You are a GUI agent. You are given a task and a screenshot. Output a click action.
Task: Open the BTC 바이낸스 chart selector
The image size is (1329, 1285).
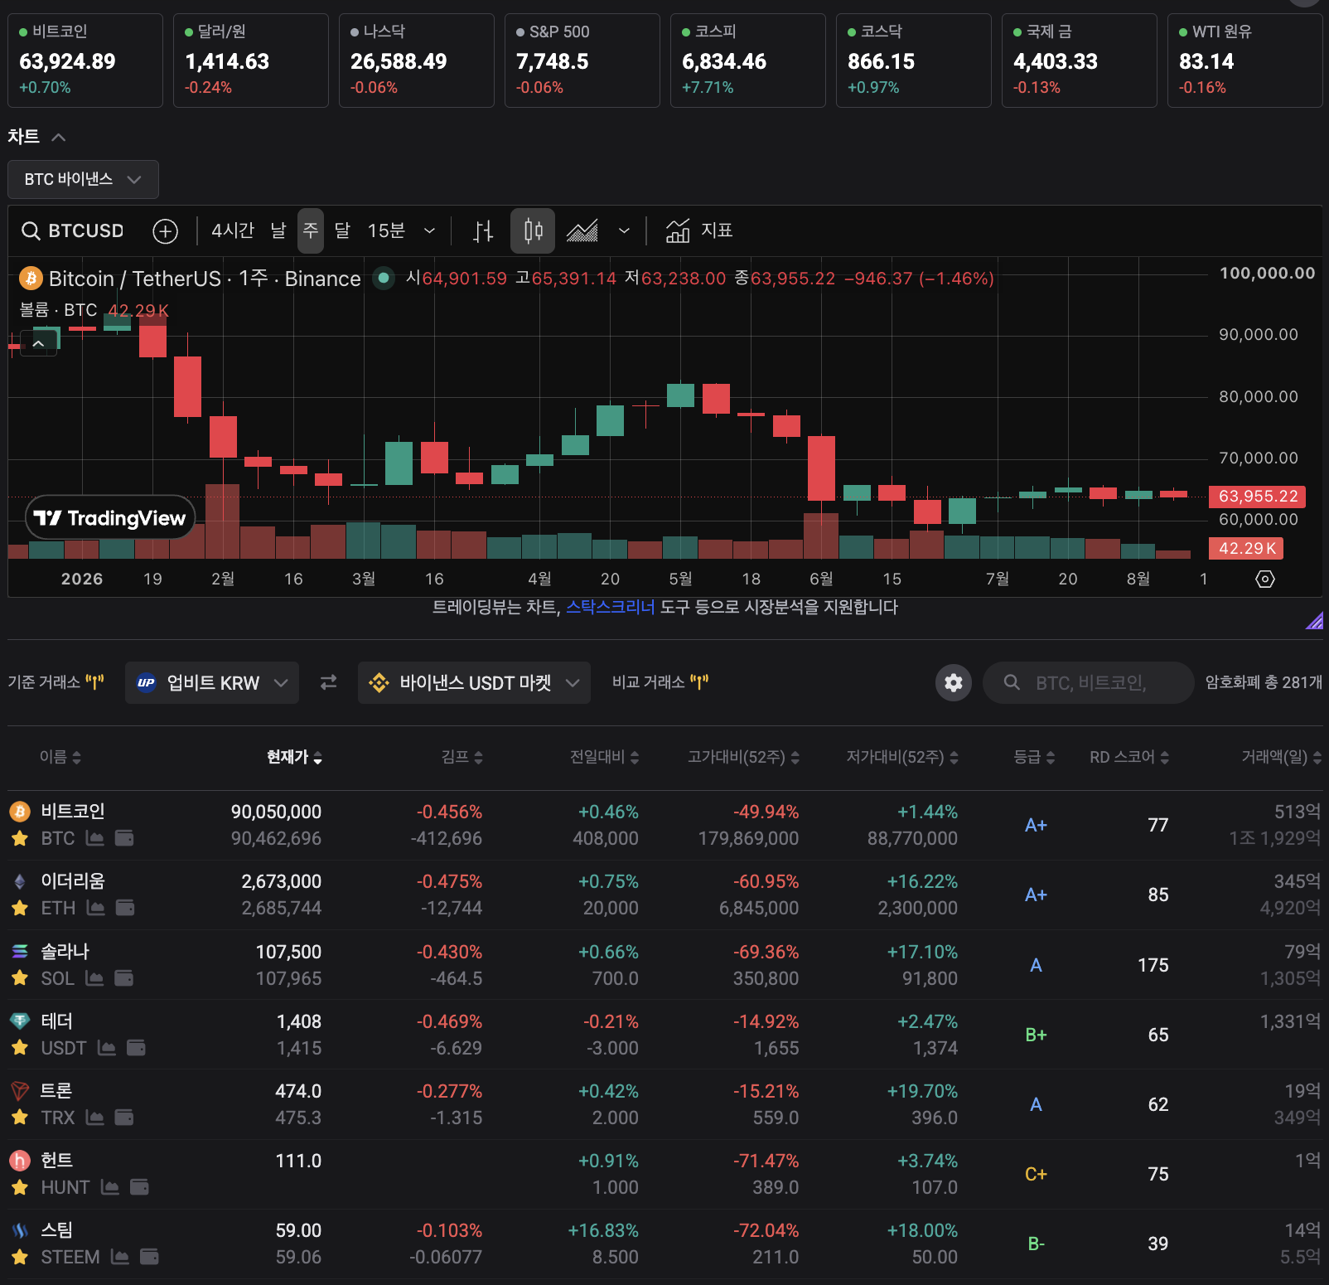click(83, 179)
